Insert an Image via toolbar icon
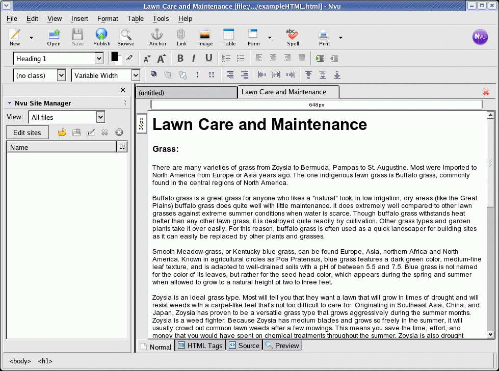The image size is (499, 371). click(x=205, y=37)
